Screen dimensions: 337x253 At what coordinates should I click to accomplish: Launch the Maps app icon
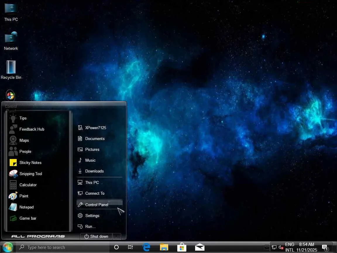(x=13, y=140)
